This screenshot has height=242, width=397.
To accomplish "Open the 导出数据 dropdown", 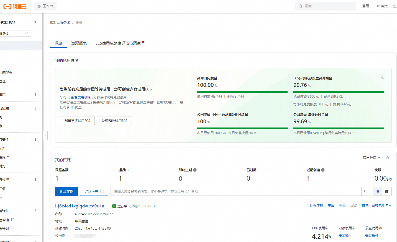I will coord(372,158).
